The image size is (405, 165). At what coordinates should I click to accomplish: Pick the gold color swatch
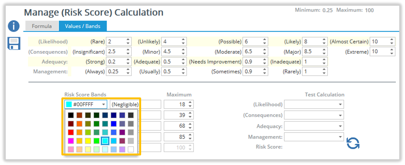click(x=79, y=141)
